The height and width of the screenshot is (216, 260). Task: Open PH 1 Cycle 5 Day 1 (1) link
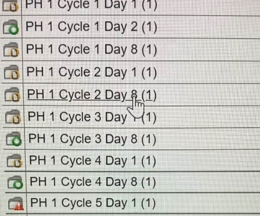(x=93, y=203)
